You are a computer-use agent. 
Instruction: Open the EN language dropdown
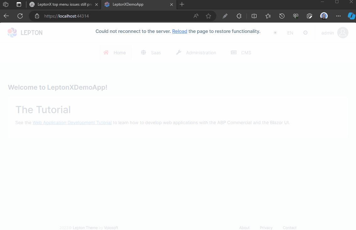pos(290,33)
